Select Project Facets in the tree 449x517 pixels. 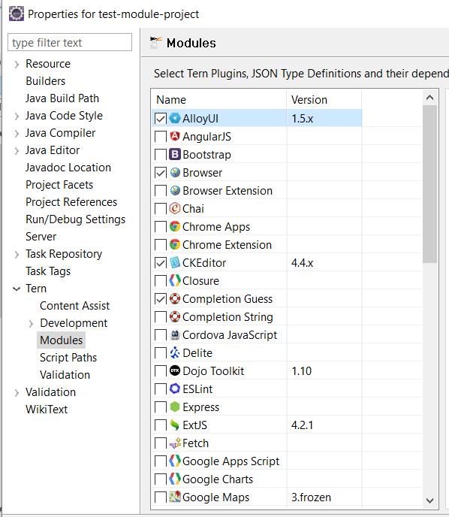click(x=59, y=185)
